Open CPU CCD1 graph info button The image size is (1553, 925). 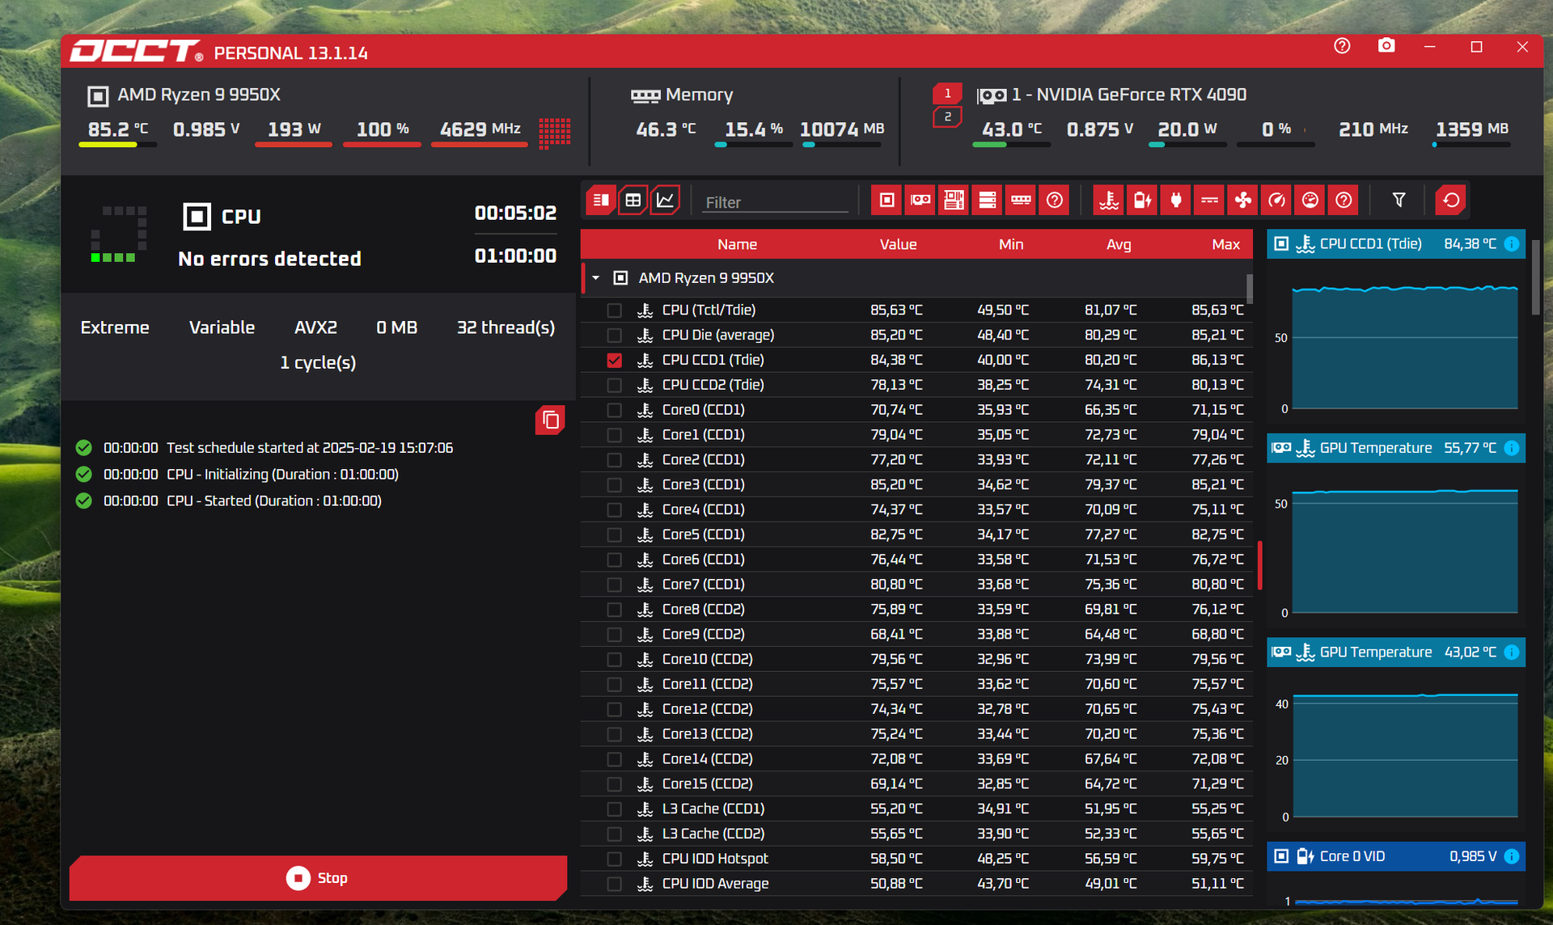coord(1512,244)
